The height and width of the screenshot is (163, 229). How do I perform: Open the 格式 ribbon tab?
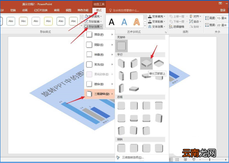[x=99, y=10]
